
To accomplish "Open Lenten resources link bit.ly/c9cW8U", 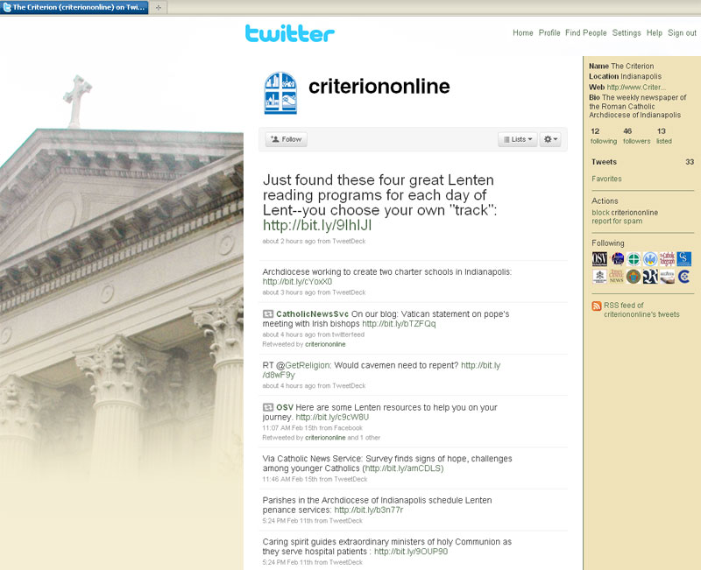I will (332, 418).
